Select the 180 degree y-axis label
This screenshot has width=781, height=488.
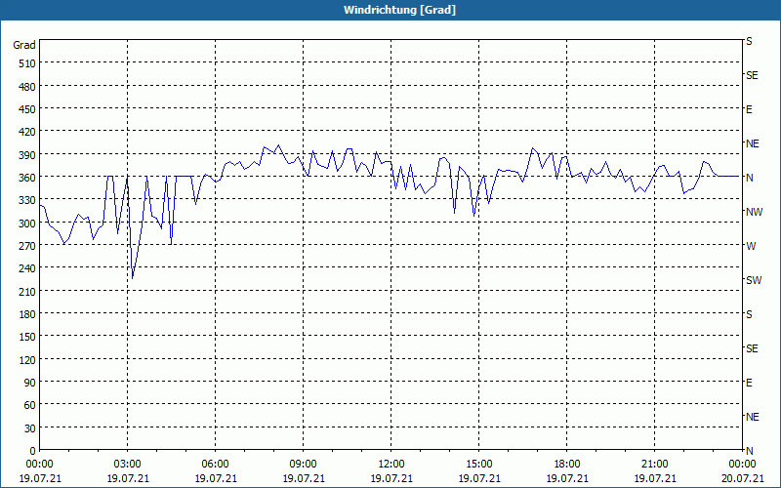point(27,314)
